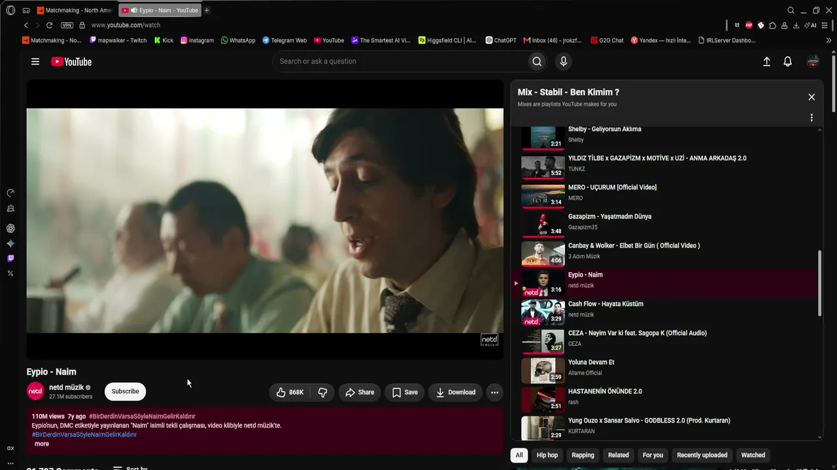
Task: Like the video with 868K likes
Action: point(290,392)
